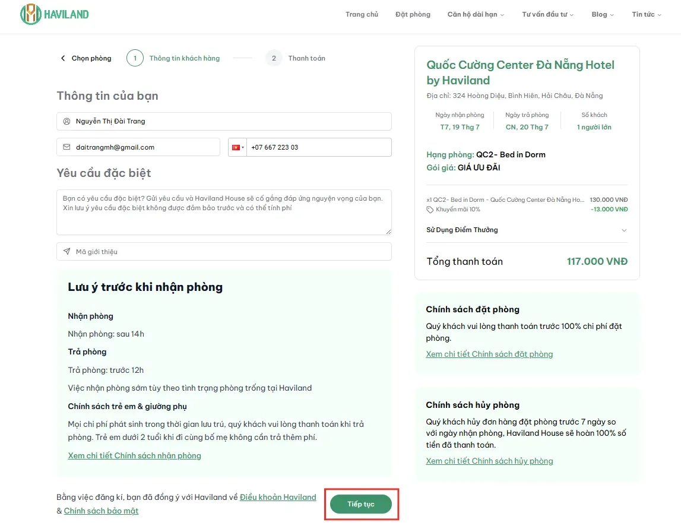Open the Điều khoản Haviland link
This screenshot has width=681, height=529.
278,497
